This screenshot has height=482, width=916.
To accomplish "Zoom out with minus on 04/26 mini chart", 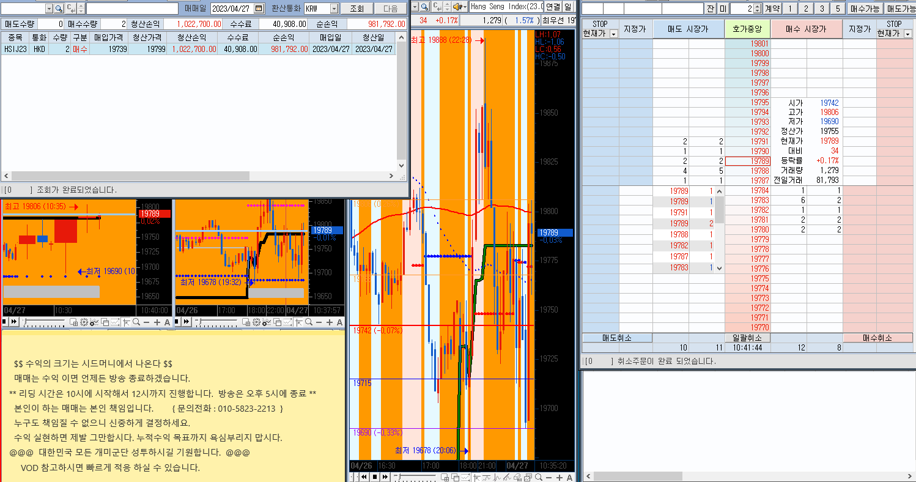I will [x=319, y=322].
